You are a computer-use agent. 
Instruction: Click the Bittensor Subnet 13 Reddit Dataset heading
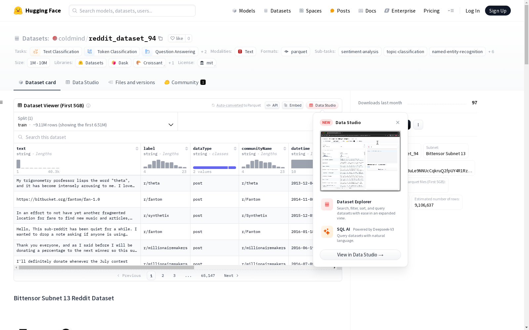pyautogui.click(x=64, y=298)
